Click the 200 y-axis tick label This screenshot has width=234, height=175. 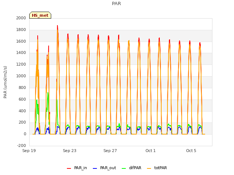point(22,122)
